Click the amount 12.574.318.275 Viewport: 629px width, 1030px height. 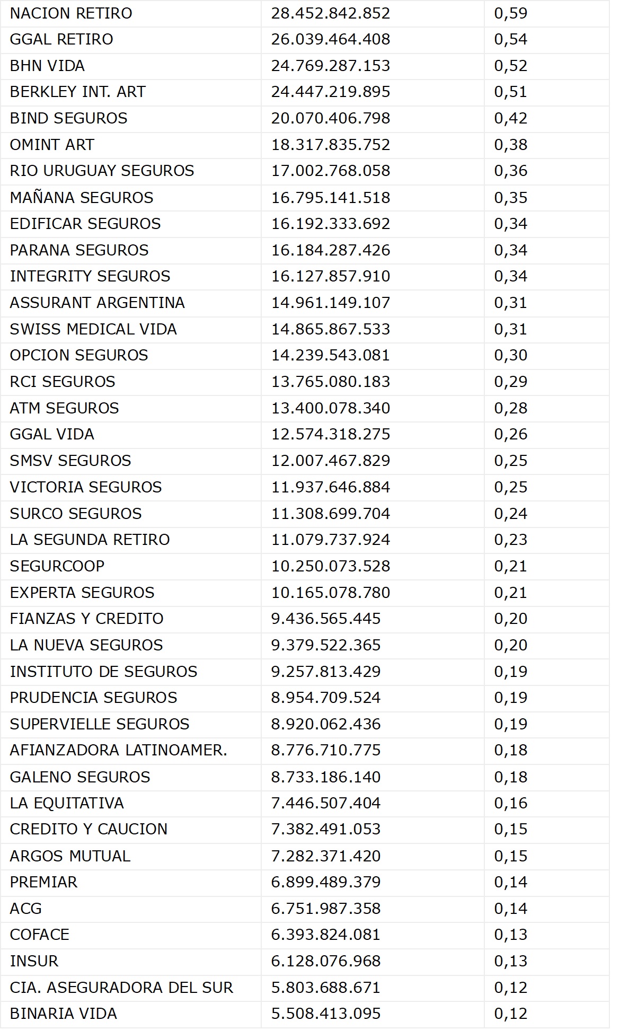tap(331, 434)
